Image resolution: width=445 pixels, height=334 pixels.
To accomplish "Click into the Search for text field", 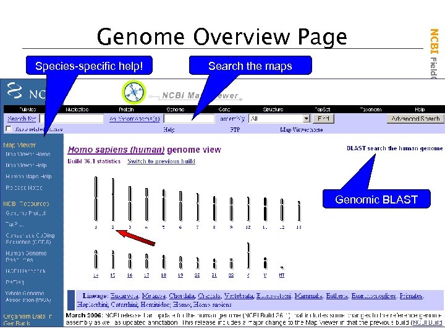I will pyautogui.click(x=72, y=118).
